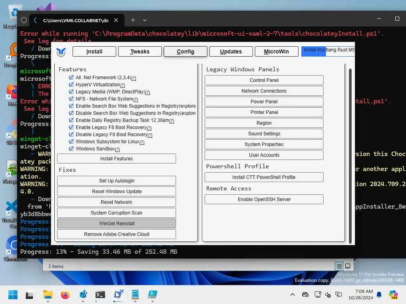Image resolution: width=406 pixels, height=304 pixels.
Task: Switch to large icons view in Explorer
Action: coord(348,266)
